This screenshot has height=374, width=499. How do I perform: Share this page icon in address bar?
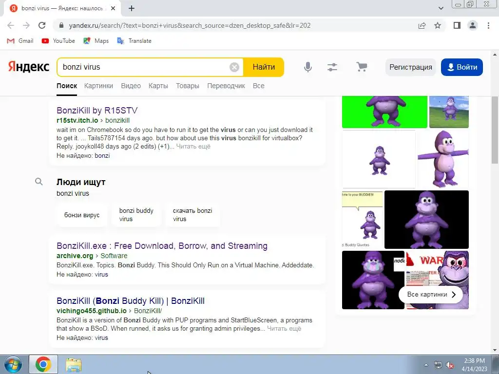coord(422,25)
